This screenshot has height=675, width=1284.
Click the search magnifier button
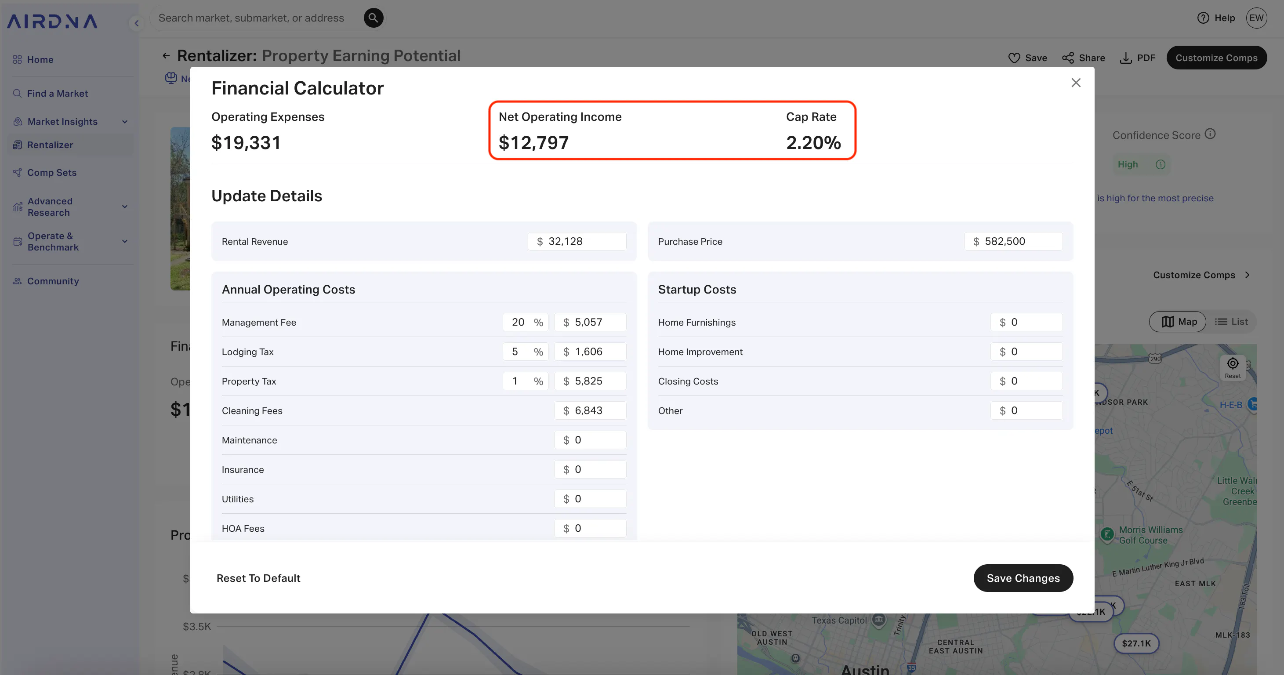tap(374, 18)
